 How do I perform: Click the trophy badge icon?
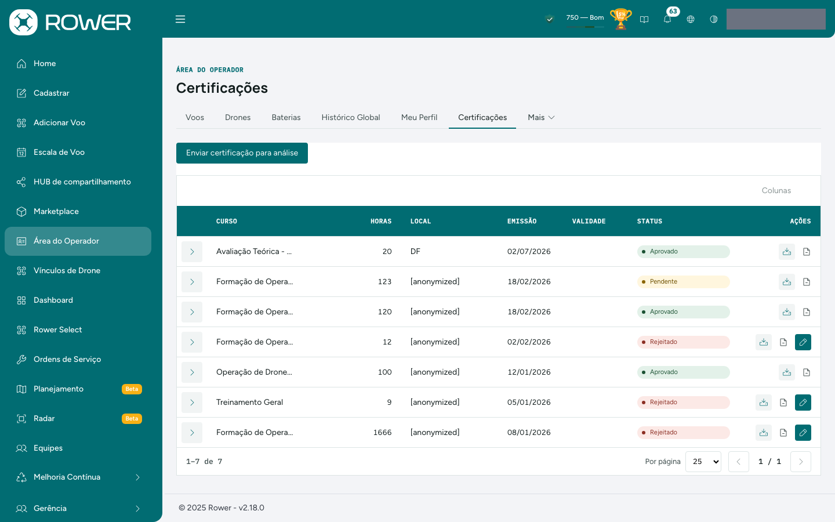(x=621, y=19)
